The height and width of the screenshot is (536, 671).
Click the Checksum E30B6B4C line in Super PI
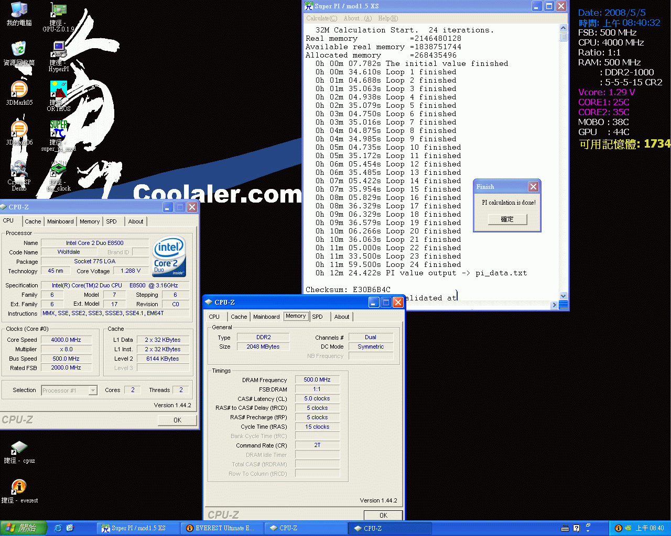tap(348, 289)
